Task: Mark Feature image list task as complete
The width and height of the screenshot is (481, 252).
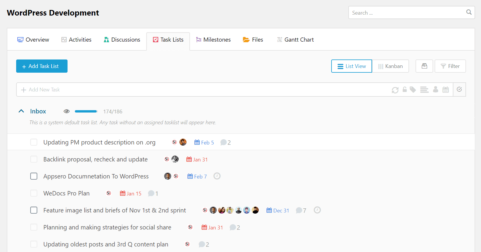Action: [34, 210]
